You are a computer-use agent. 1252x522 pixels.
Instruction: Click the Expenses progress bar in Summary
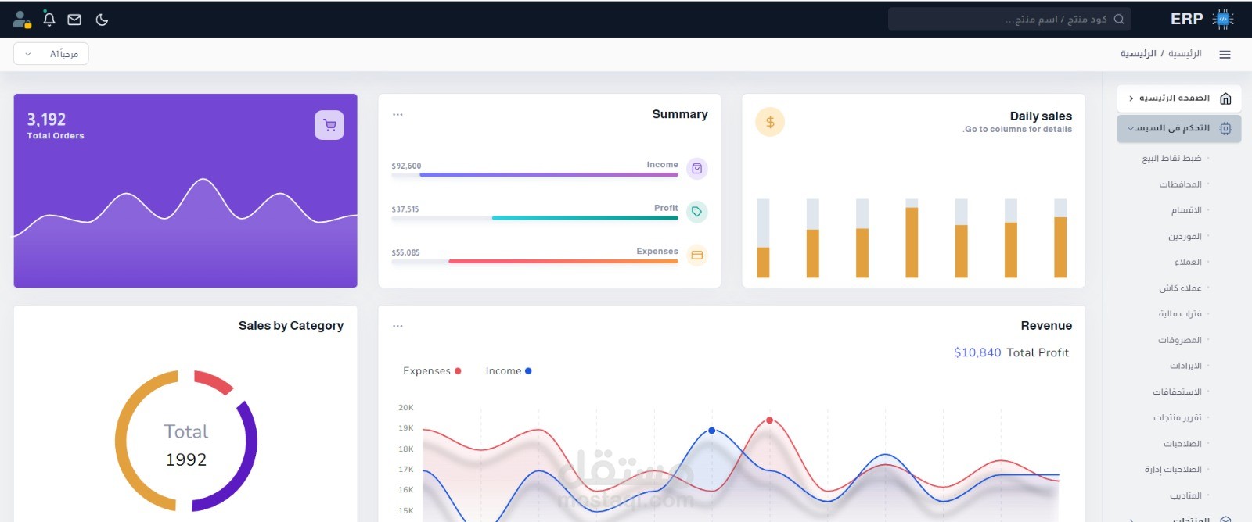coord(534,262)
